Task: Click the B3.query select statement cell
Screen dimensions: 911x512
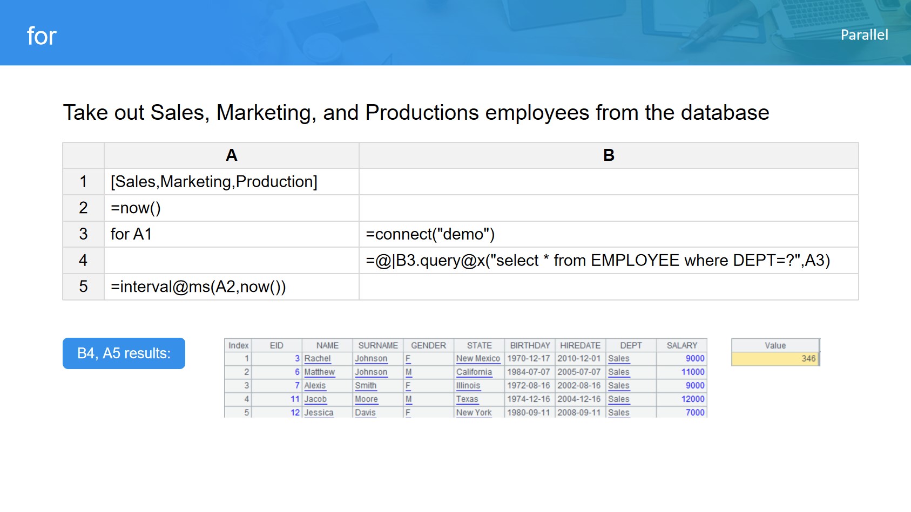Action: coord(597,261)
